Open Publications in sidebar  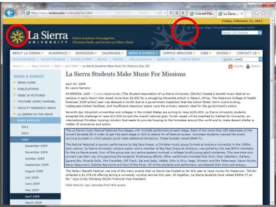tap(28, 89)
